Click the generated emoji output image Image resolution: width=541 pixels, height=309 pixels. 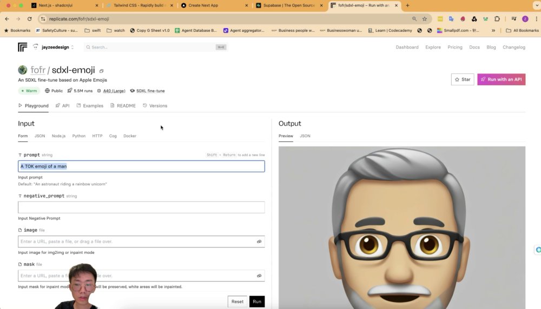click(402, 227)
